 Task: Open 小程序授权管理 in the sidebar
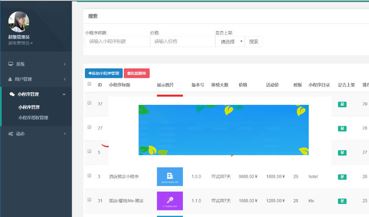coord(33,118)
